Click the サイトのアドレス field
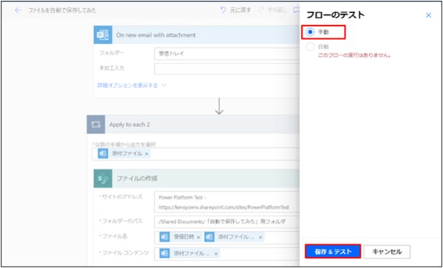 pyautogui.click(x=227, y=202)
